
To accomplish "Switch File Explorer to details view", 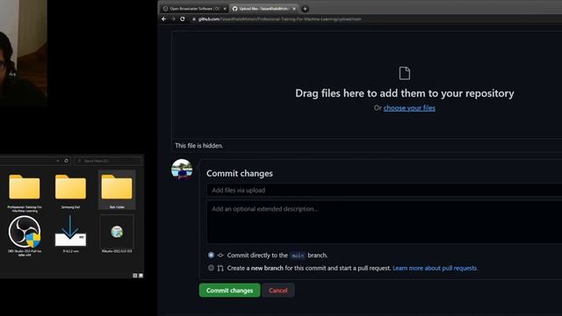I will click(135, 276).
